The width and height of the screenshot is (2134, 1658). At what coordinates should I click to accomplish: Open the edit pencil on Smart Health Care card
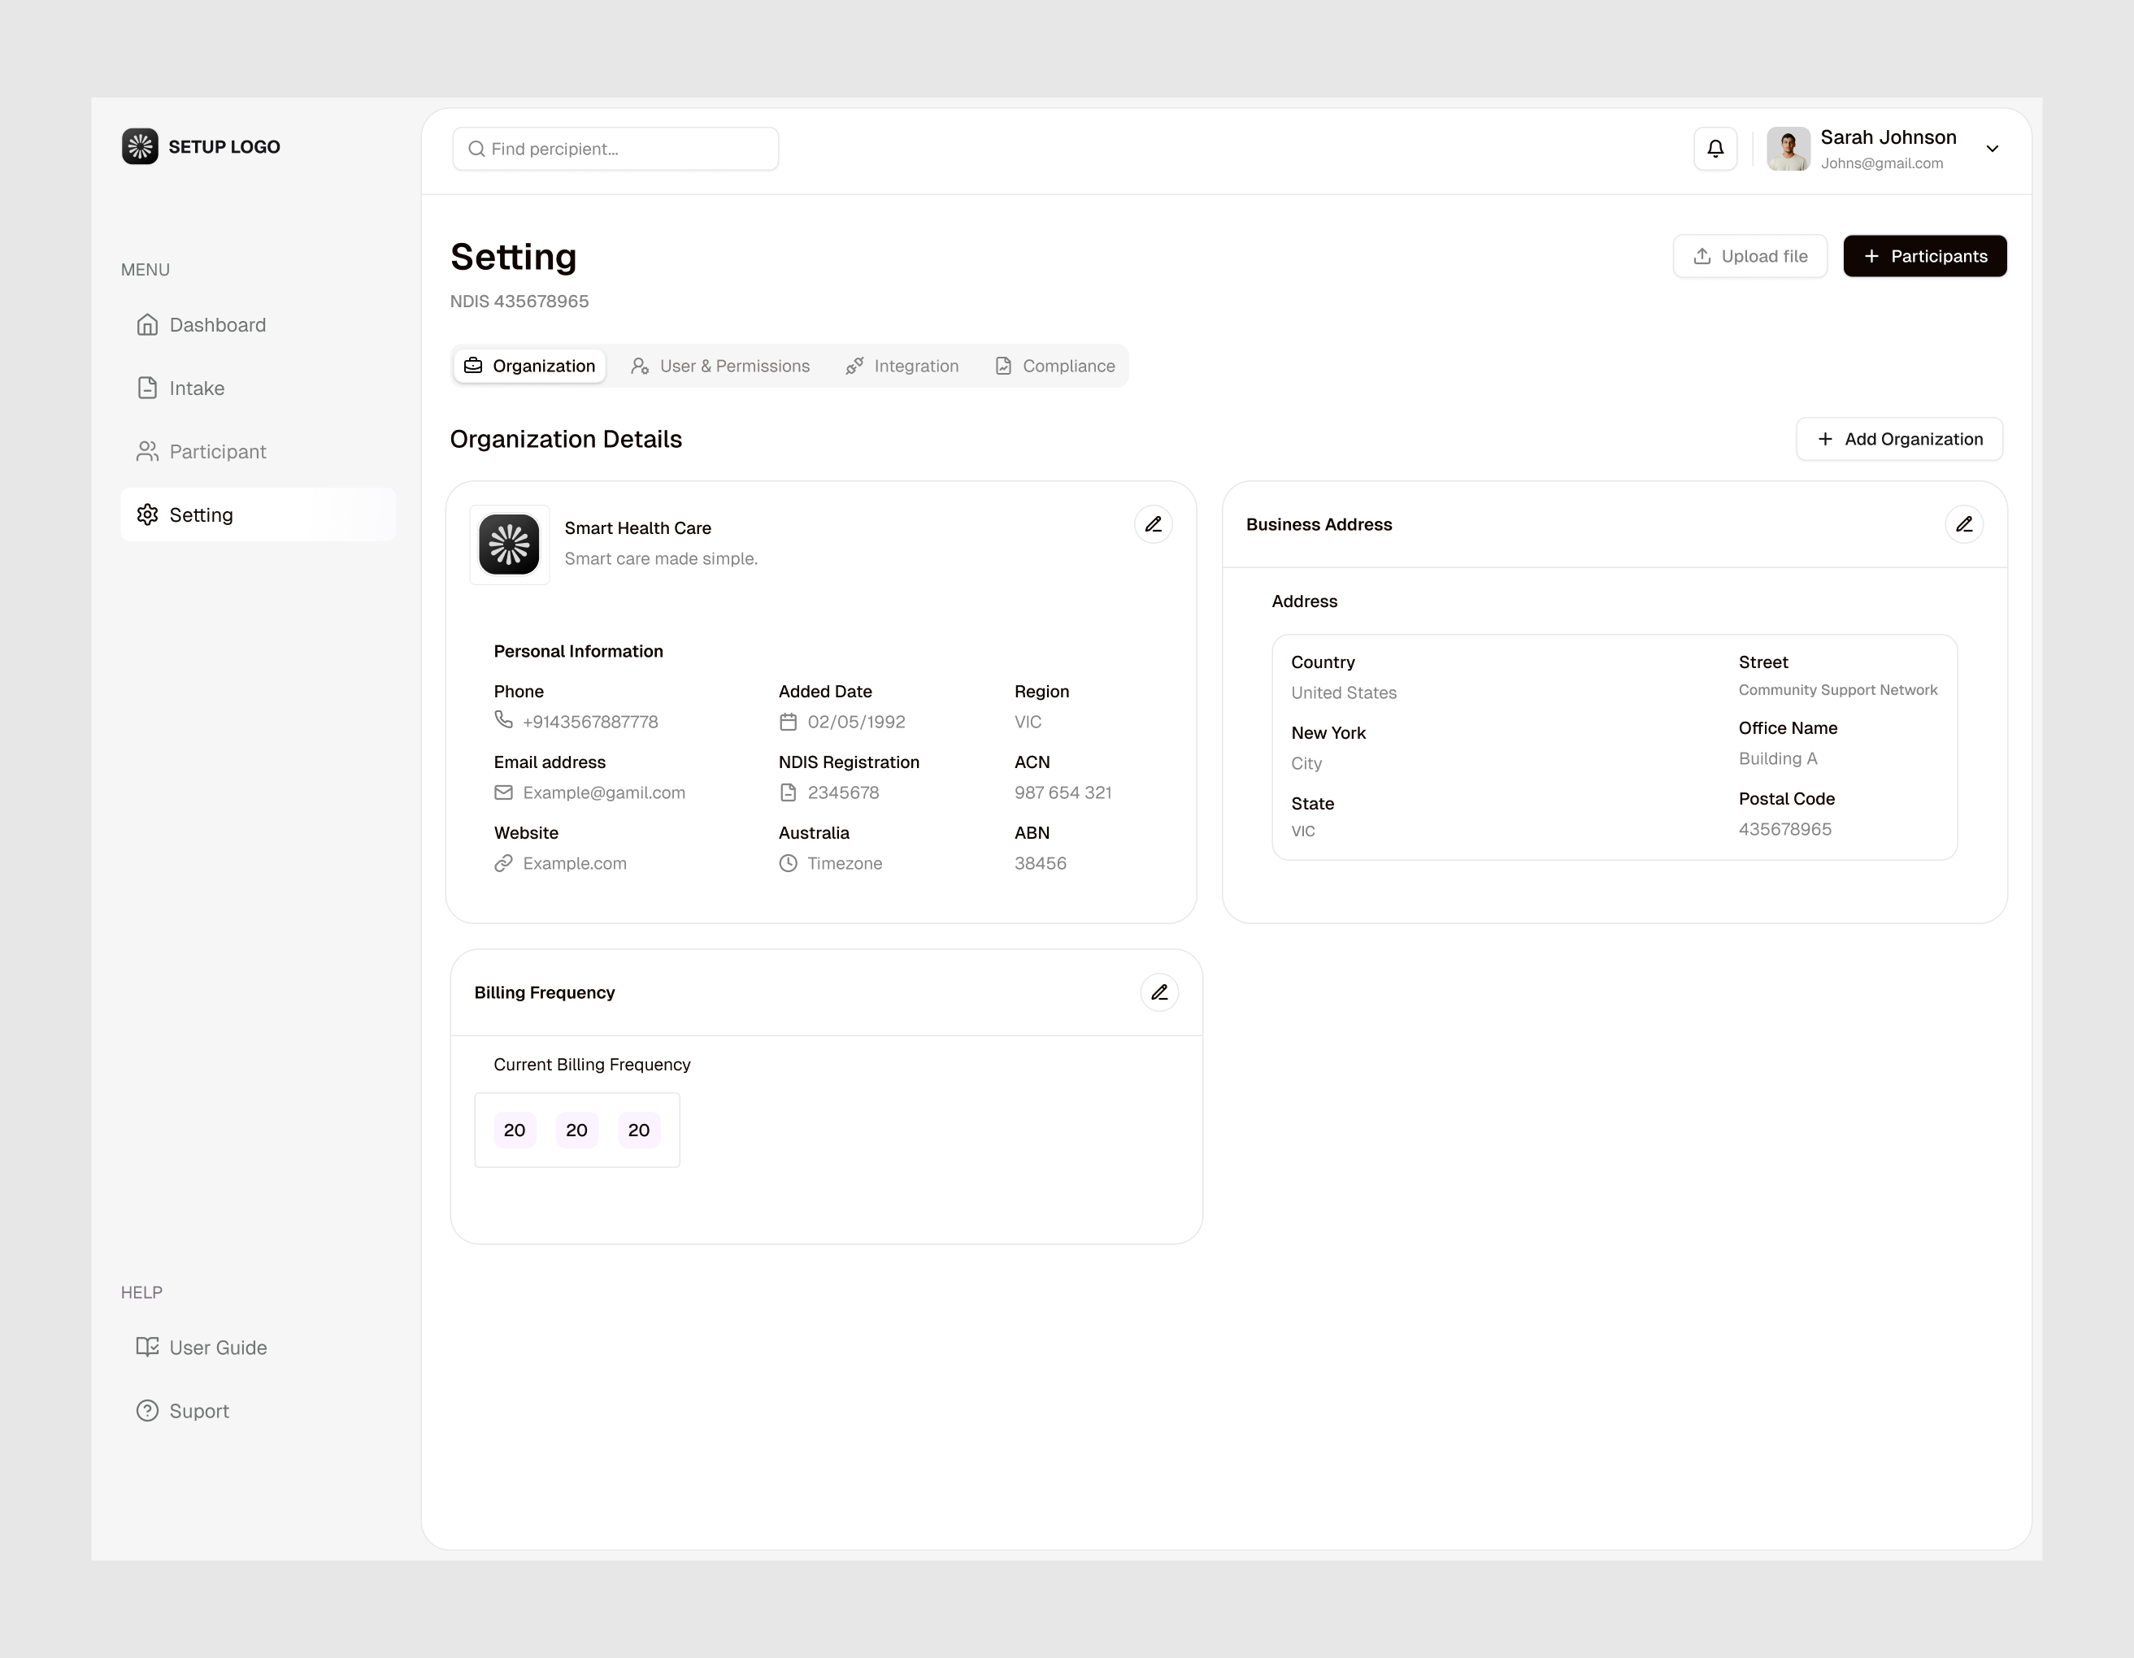1153,523
